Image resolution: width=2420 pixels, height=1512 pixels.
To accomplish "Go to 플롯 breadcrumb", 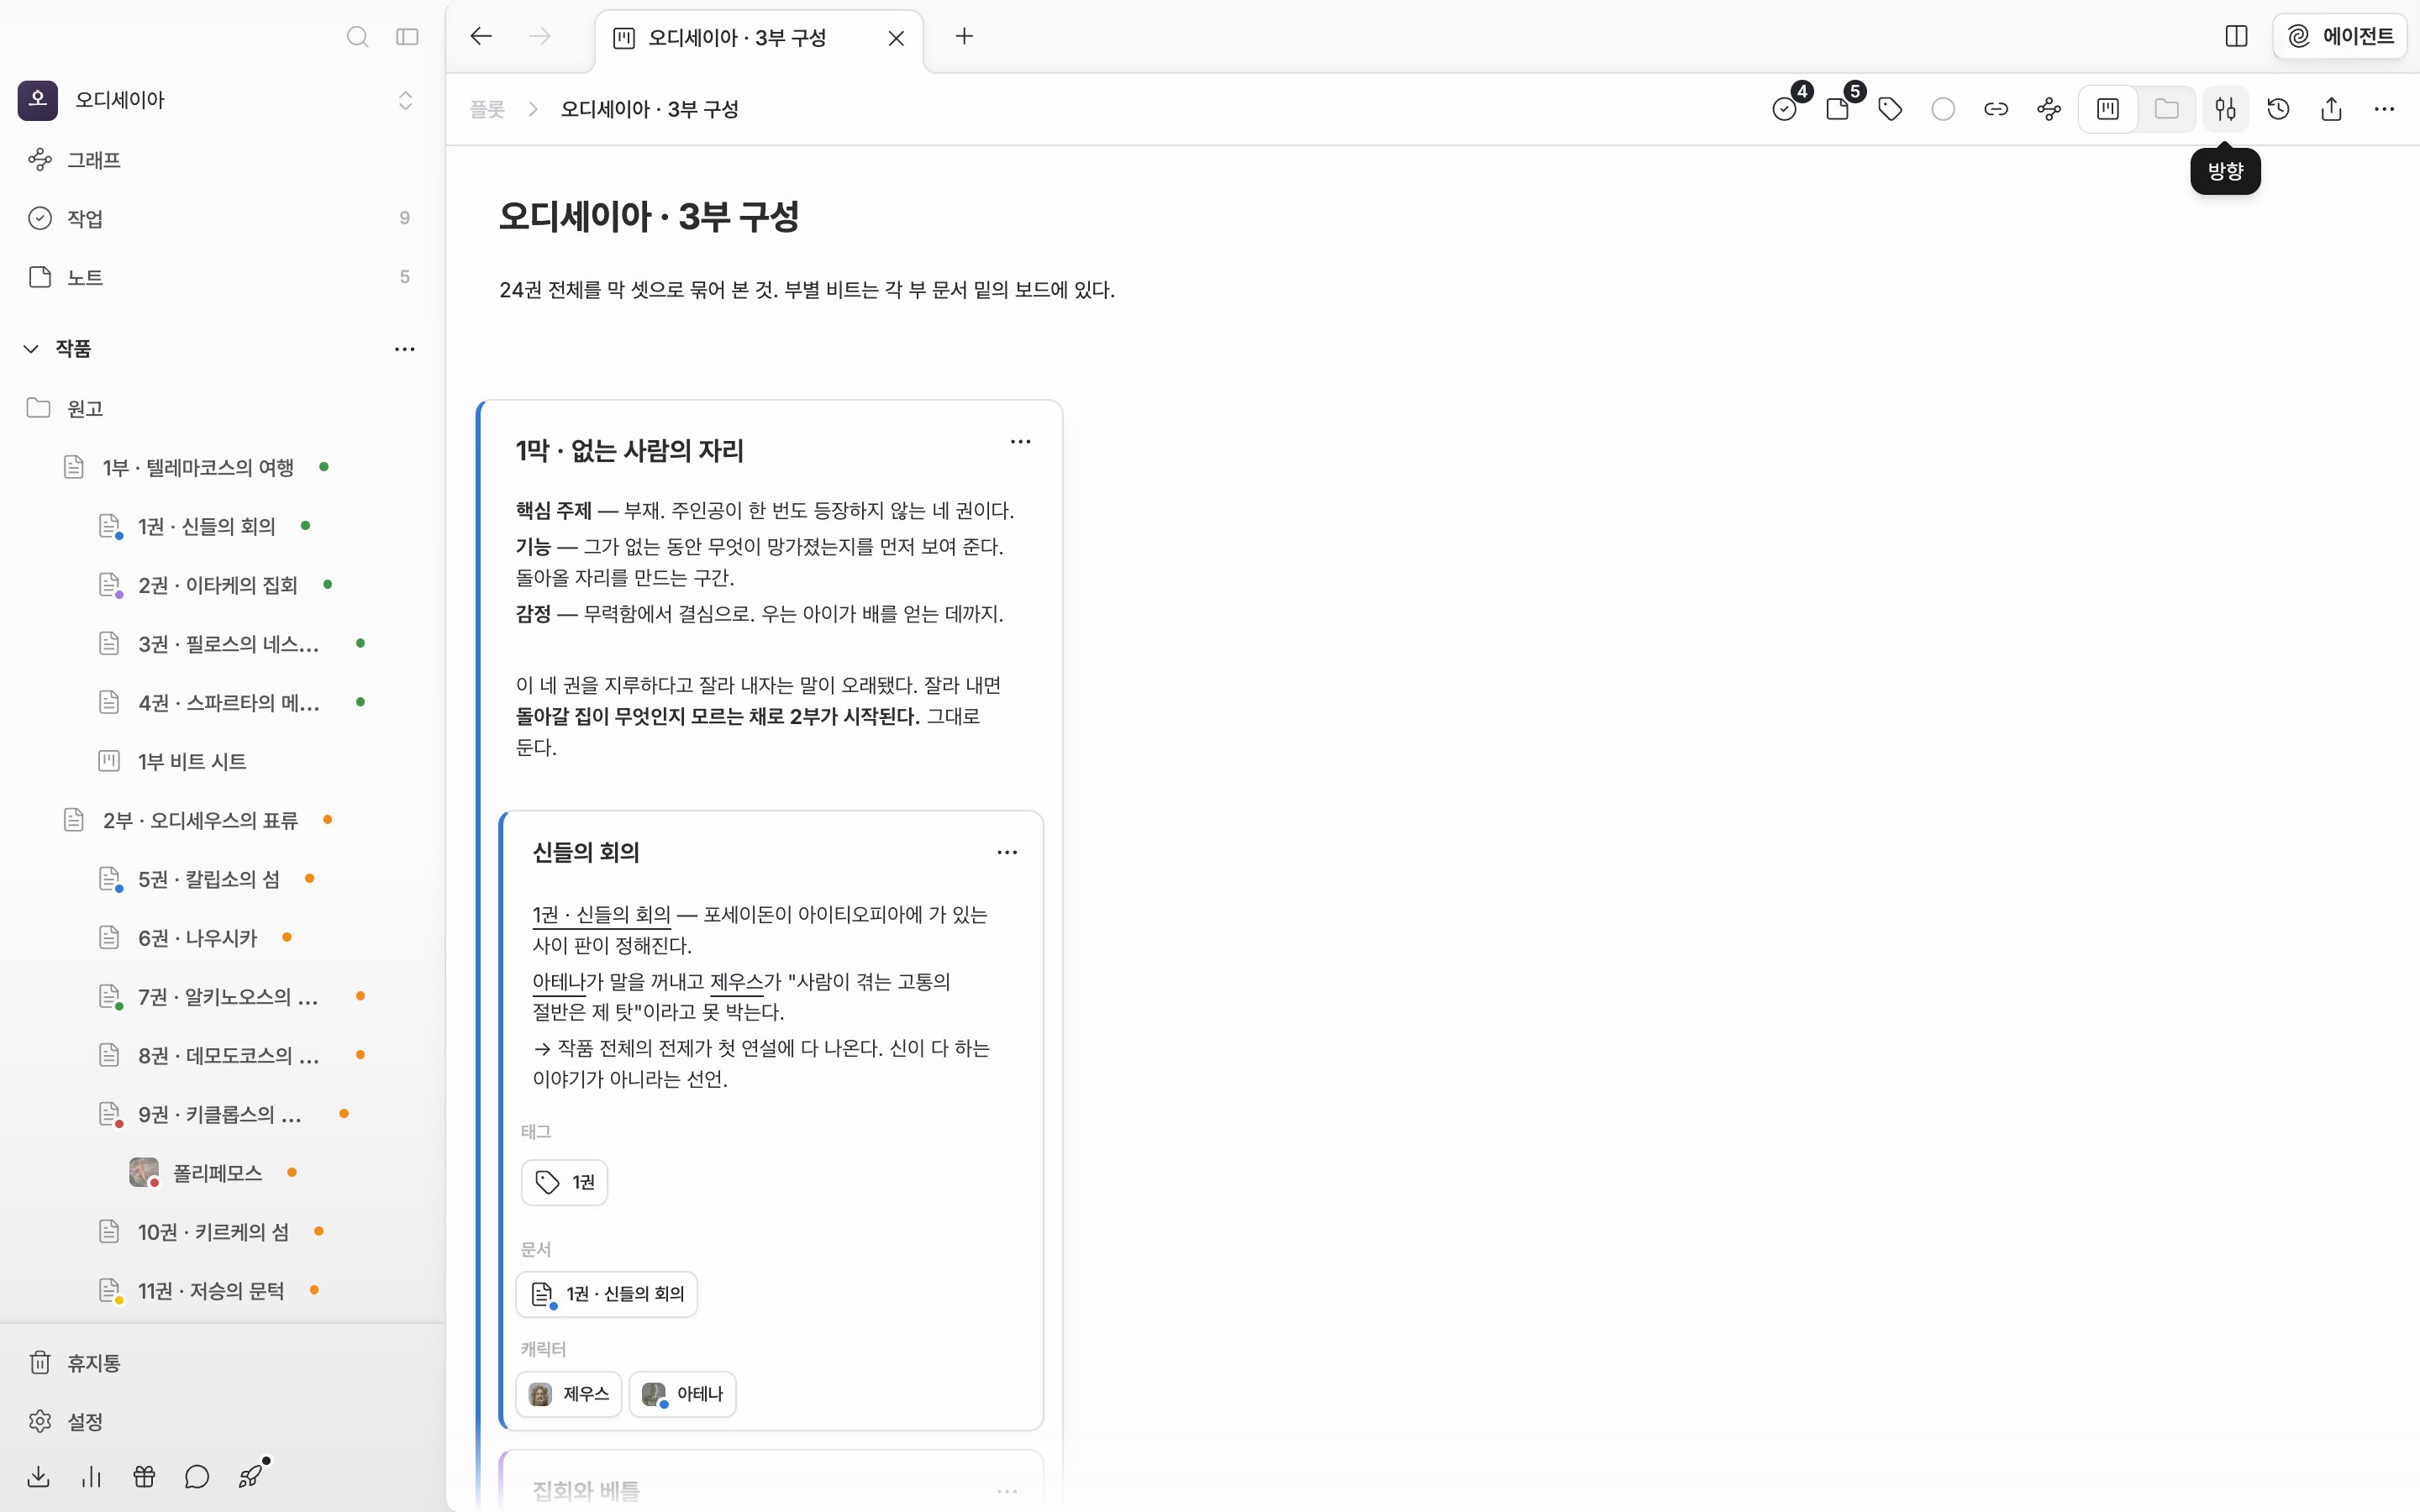I will pyautogui.click(x=487, y=109).
